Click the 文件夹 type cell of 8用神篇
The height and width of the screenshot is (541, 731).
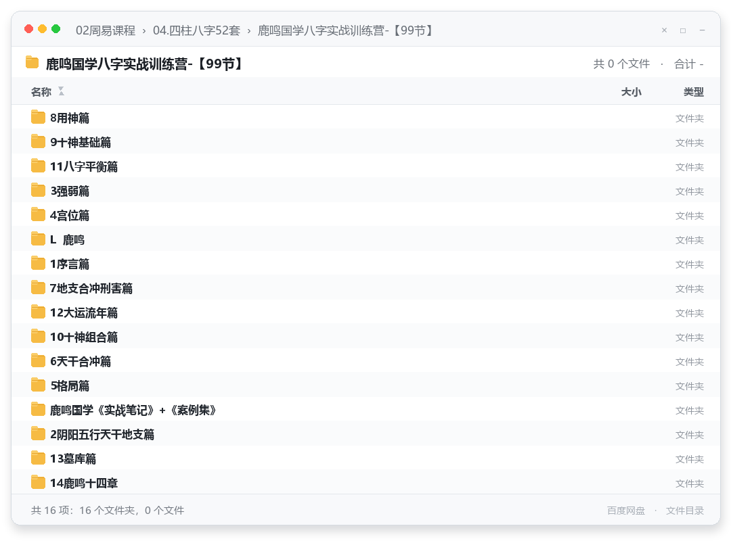[690, 118]
